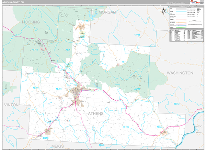Select ZIP code label 45701
Screen dimensions: 206x150
pos(59,89)
